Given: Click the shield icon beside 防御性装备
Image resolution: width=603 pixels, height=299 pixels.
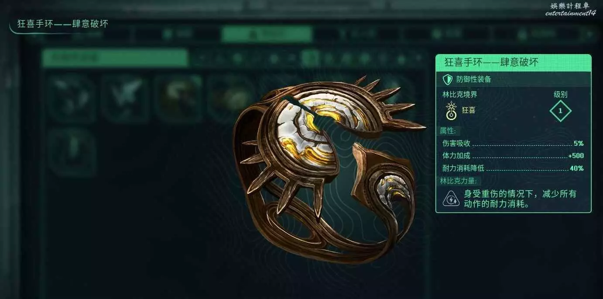Looking at the screenshot, I should 447,79.
